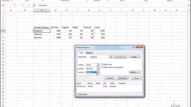Click the Formula column header in results
The image size is (191, 107).
point(122,83)
